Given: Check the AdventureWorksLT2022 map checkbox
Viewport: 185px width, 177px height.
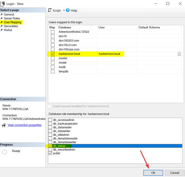Looking at the screenshot, I should coord(52,32).
